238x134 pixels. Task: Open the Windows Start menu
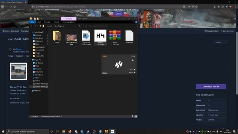pos(3,131)
